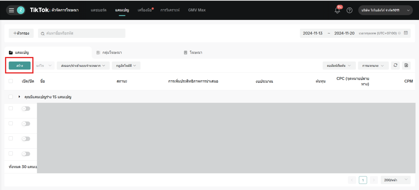
Task: Open the hamburger navigation menu
Action: click(11, 10)
